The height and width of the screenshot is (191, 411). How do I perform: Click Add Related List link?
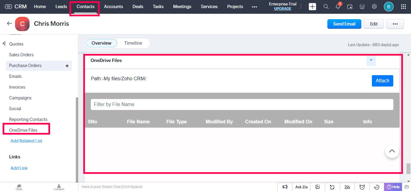pyautogui.click(x=26, y=141)
